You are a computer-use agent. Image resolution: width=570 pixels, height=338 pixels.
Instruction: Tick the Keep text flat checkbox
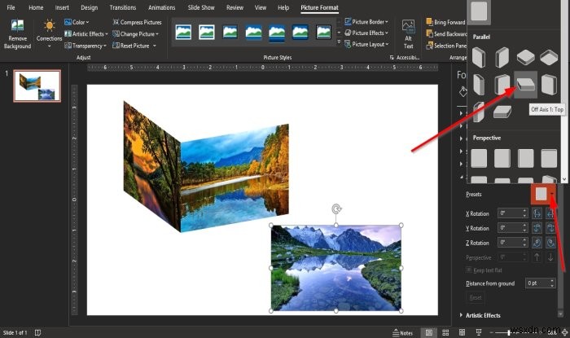pyautogui.click(x=469, y=270)
